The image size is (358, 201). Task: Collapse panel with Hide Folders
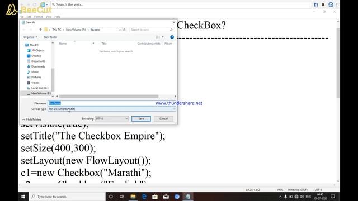click(32, 119)
